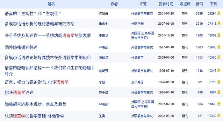Open article 评价系统及其运作——系统功能语言学的新发展
The width and height of the screenshot is (223, 121).
point(48,35)
